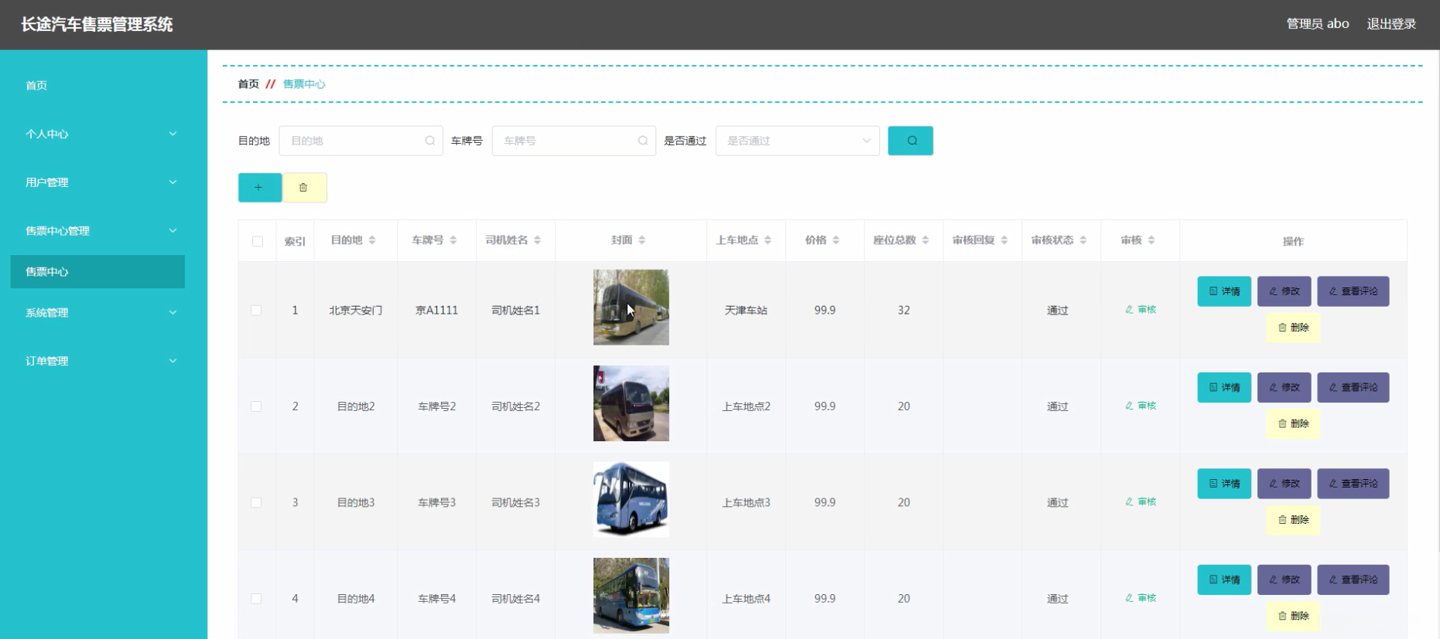Expand the 个人中心 sidebar menu

pos(101,134)
